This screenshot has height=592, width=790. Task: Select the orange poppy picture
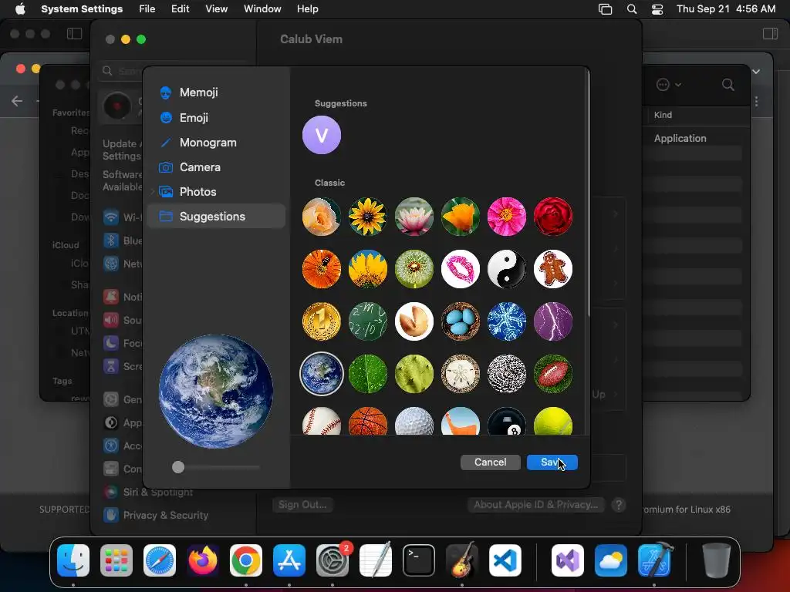pyautogui.click(x=461, y=217)
